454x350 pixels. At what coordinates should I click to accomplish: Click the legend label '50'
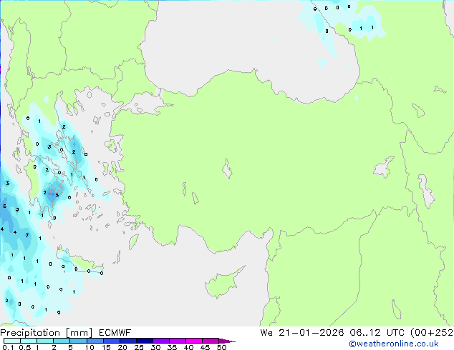point(221,347)
